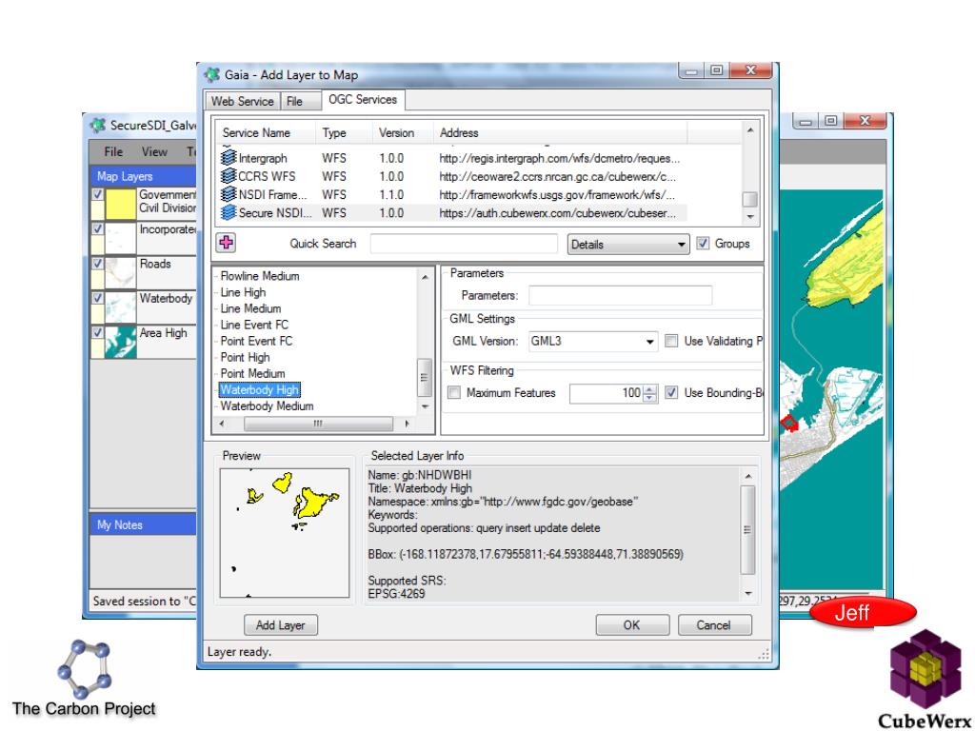This screenshot has width=975, height=731.
Task: Toggle the Incorporated layer checkbox
Action: (98, 228)
